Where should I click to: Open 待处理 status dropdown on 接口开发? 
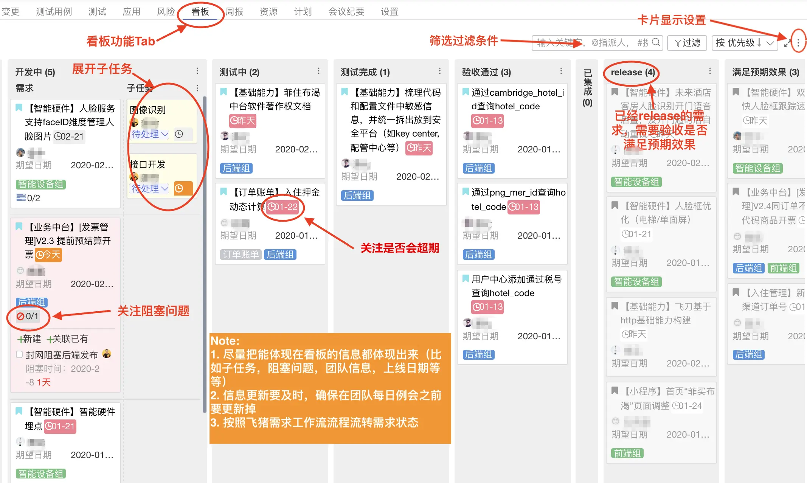click(x=149, y=188)
